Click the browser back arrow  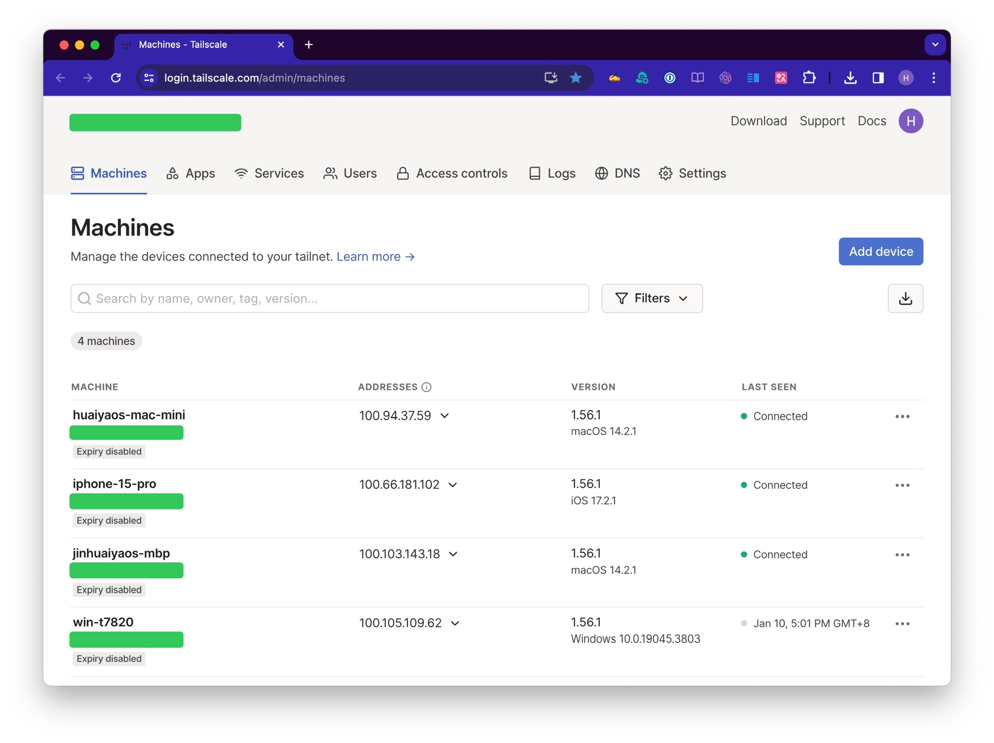click(x=61, y=78)
